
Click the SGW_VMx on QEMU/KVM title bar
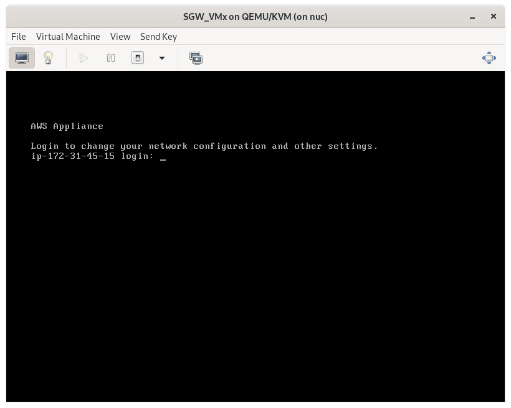(255, 16)
